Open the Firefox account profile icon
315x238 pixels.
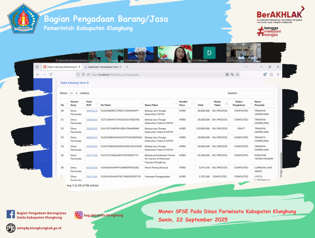click(x=265, y=74)
